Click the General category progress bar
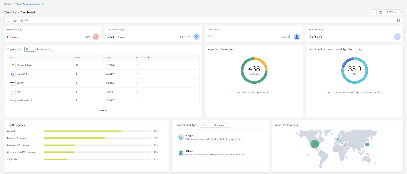 (97, 131)
